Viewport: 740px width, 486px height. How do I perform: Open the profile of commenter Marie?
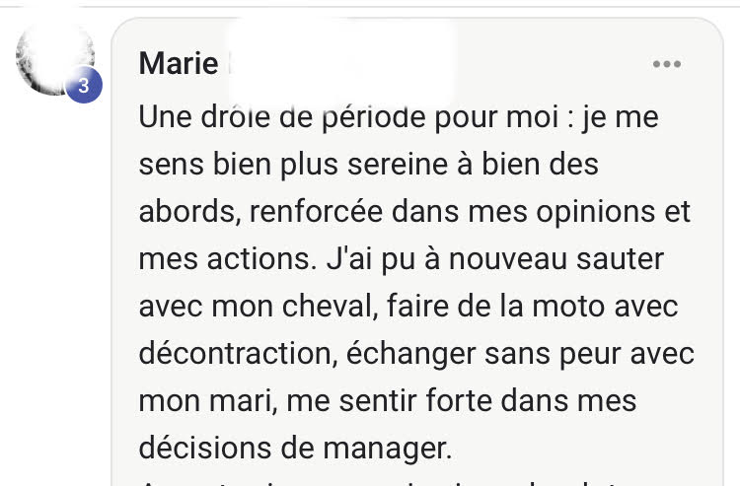(x=179, y=64)
